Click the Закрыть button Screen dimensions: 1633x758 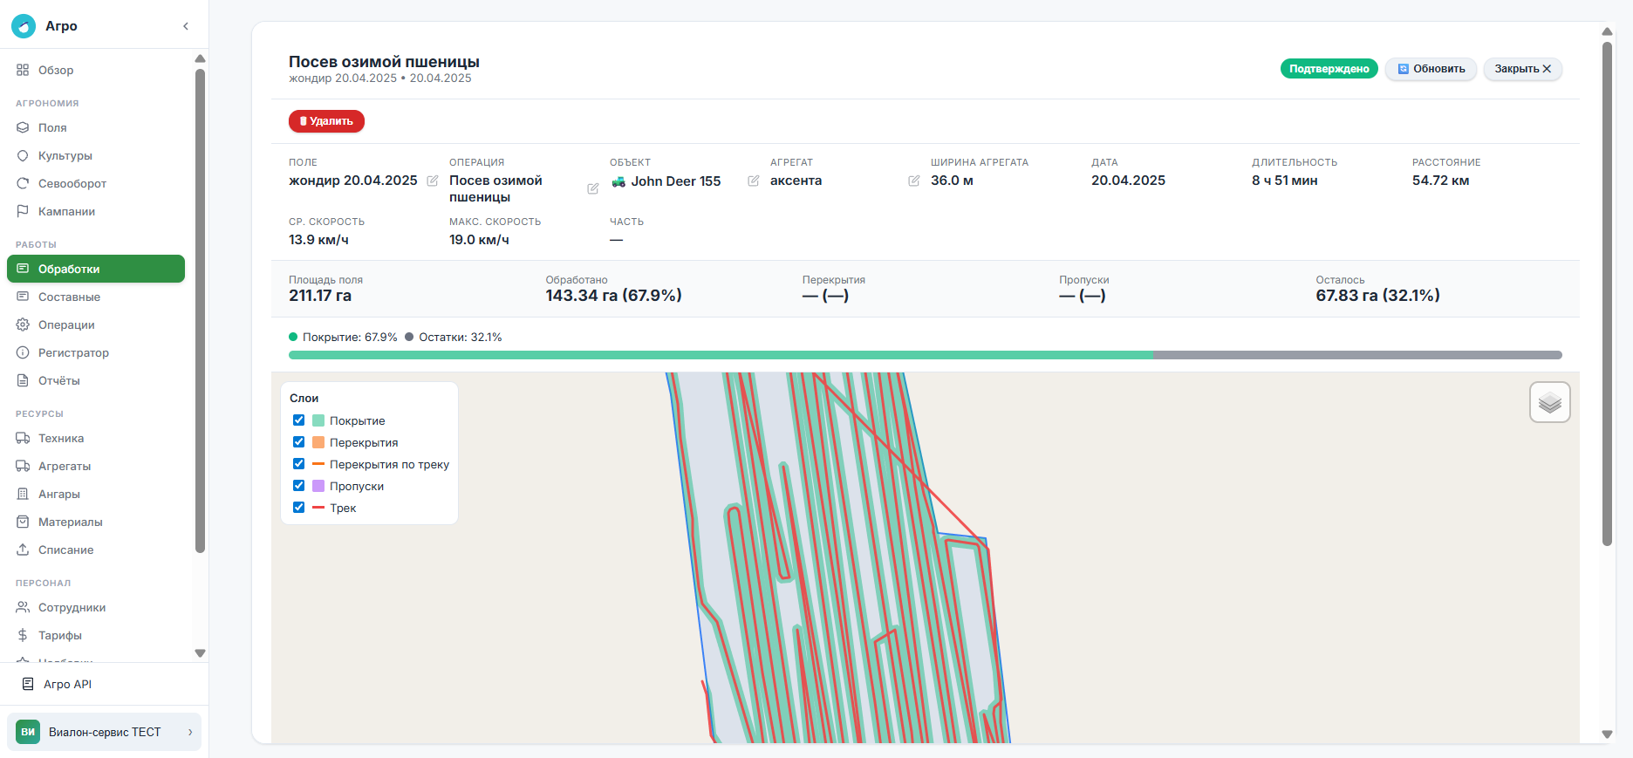[1522, 69]
